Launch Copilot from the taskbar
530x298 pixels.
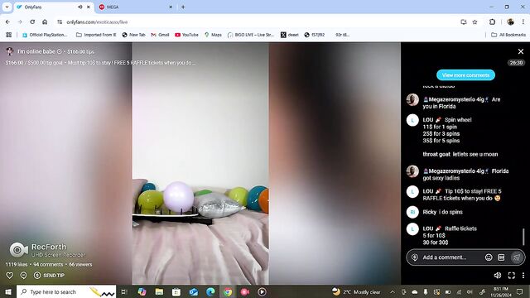[142, 292]
